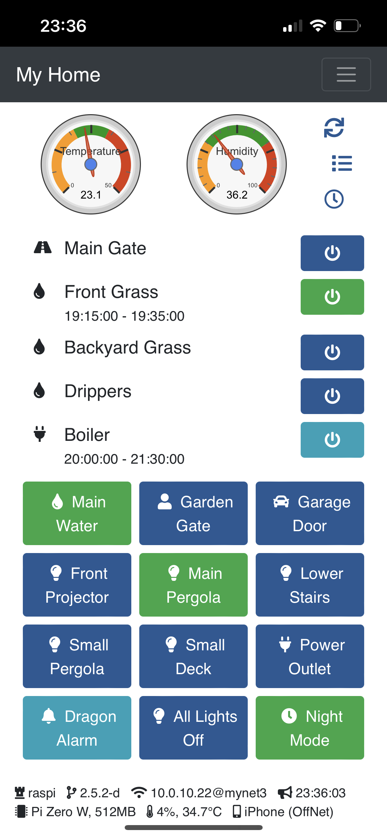
Task: Toggle the Main Pergola light
Action: (193, 585)
